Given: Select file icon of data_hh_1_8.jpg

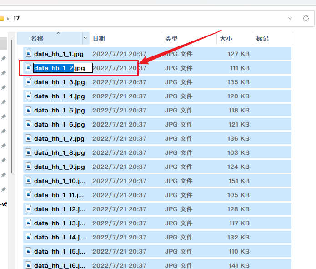Looking at the screenshot, I should [29, 152].
